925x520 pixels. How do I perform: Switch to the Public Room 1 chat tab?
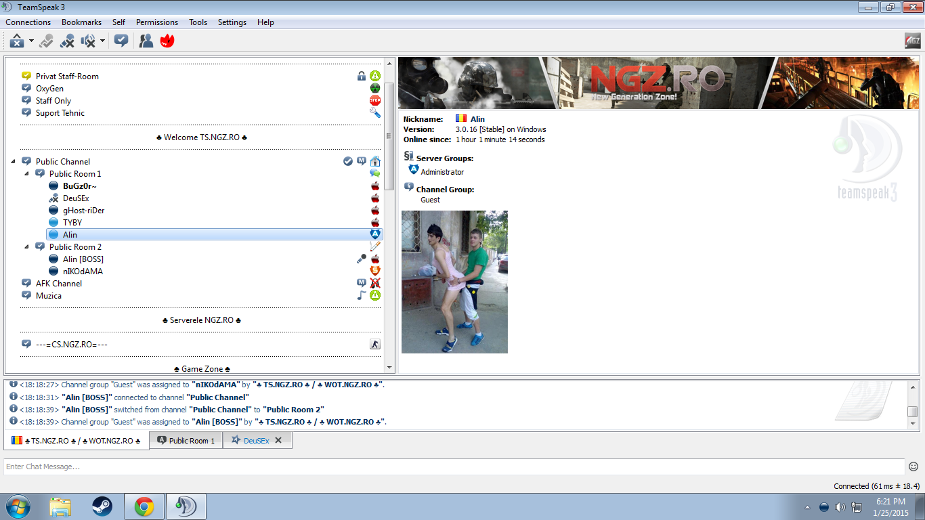[x=186, y=441]
